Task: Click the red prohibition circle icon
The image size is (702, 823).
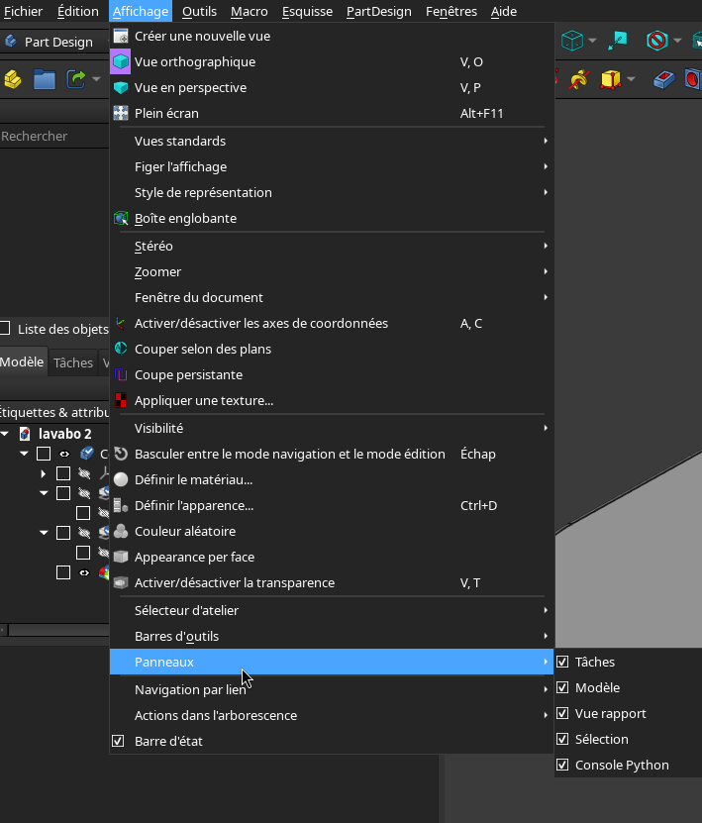Action: click(656, 41)
